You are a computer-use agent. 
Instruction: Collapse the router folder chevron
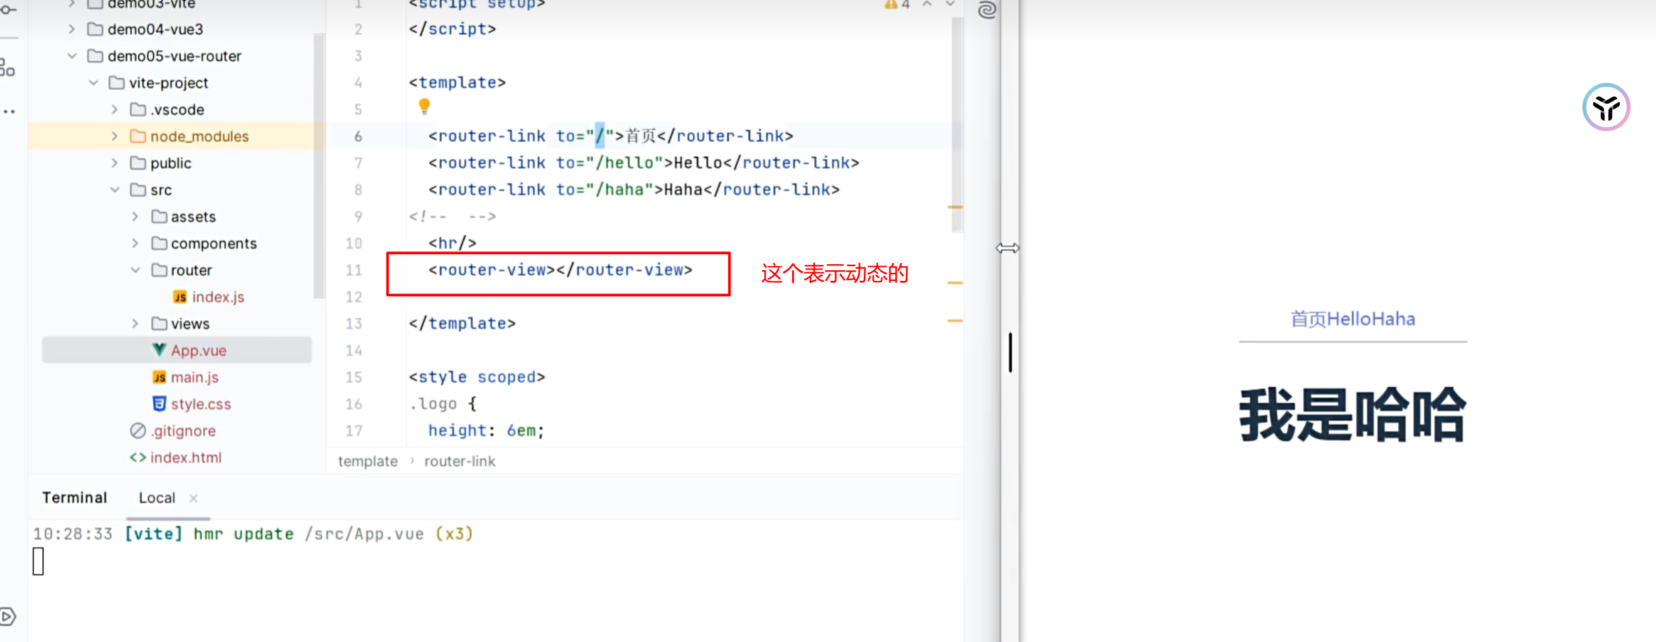(x=135, y=270)
